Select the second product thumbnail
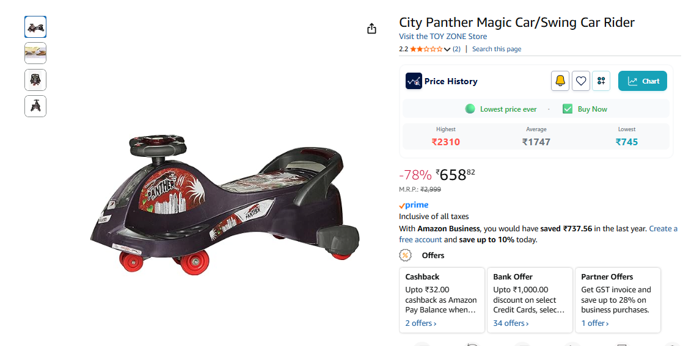Image resolution: width=683 pixels, height=346 pixels. [x=35, y=53]
